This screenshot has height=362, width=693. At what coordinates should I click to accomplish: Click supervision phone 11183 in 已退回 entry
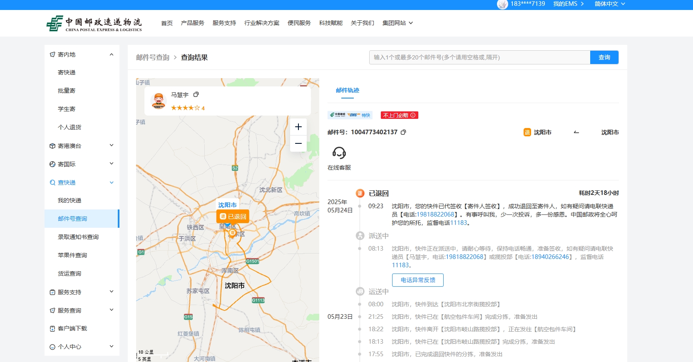(x=459, y=223)
